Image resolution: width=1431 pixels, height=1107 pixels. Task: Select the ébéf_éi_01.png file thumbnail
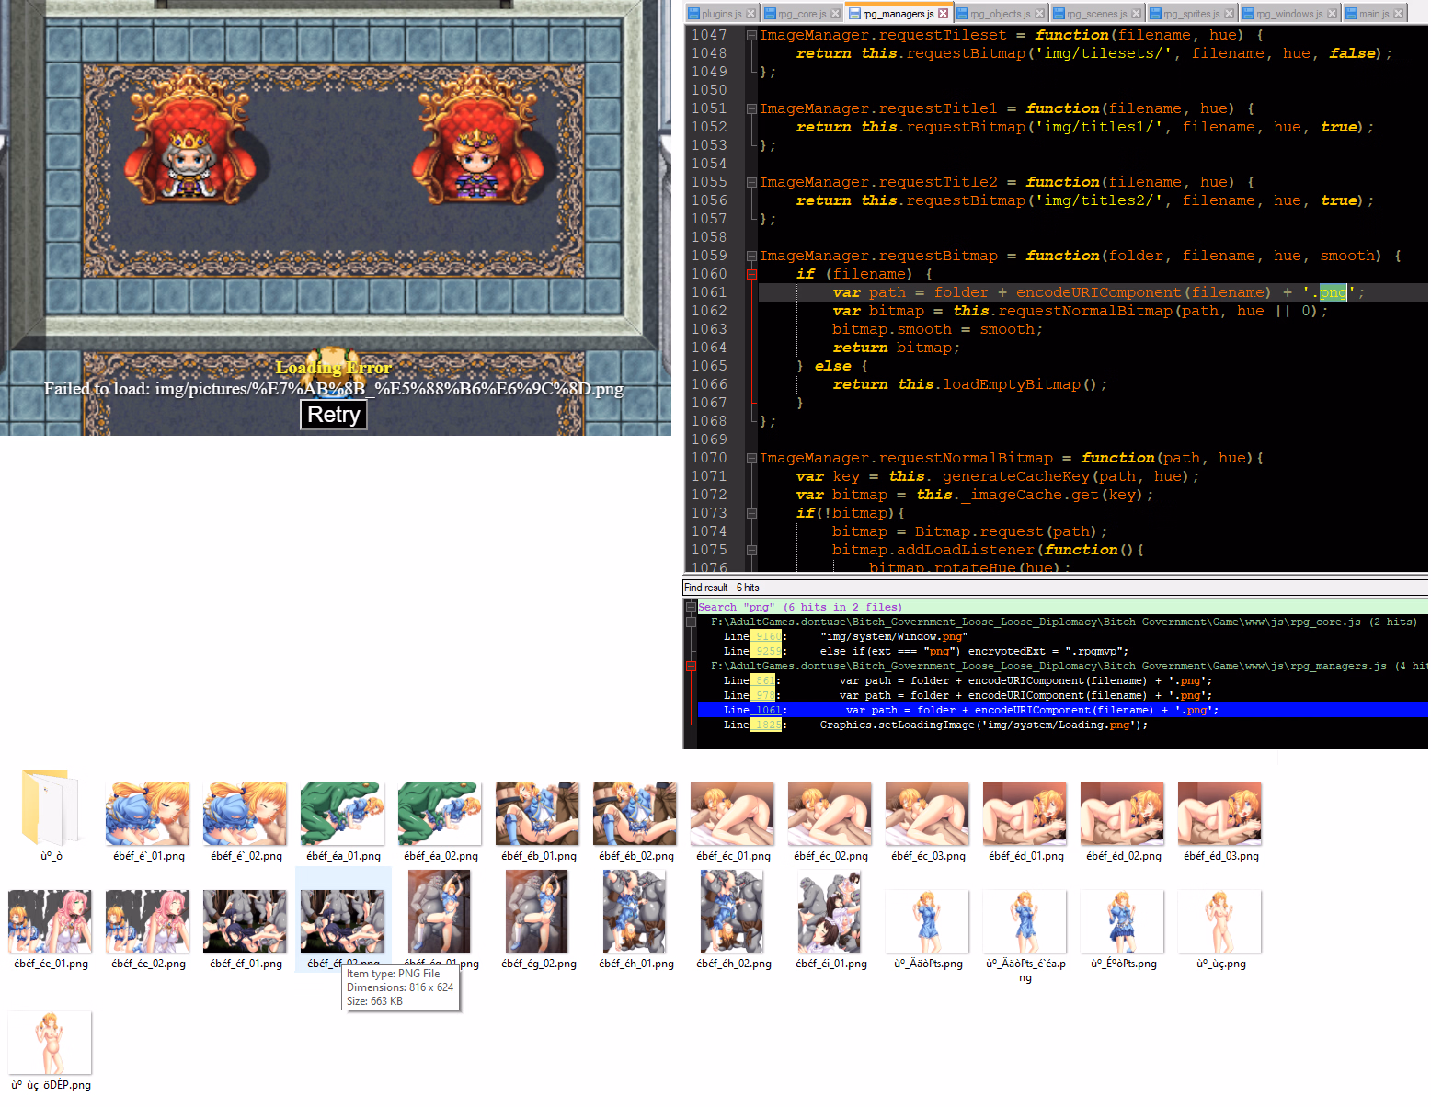tap(830, 912)
